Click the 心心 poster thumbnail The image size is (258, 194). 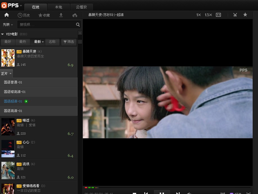pyautogui.click(x=8, y=149)
